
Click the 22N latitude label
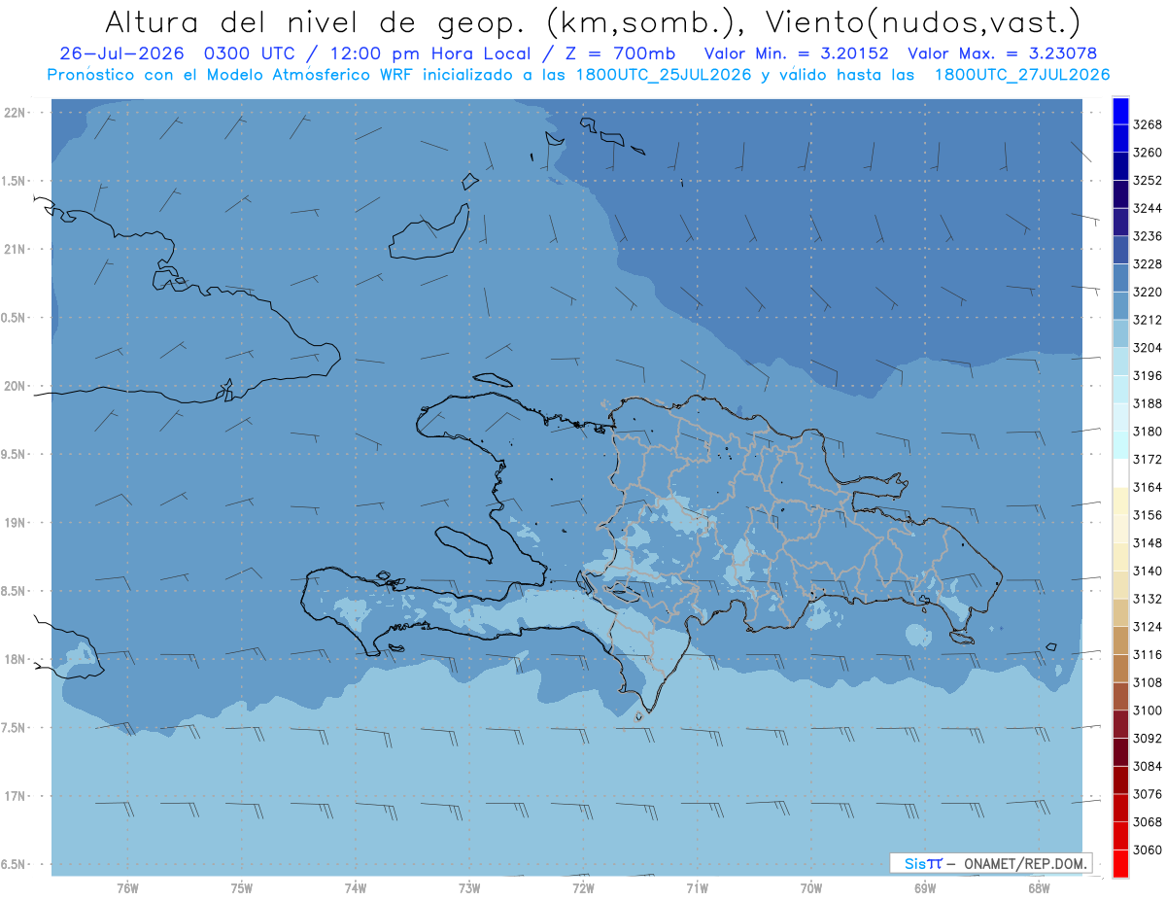[x=16, y=113]
